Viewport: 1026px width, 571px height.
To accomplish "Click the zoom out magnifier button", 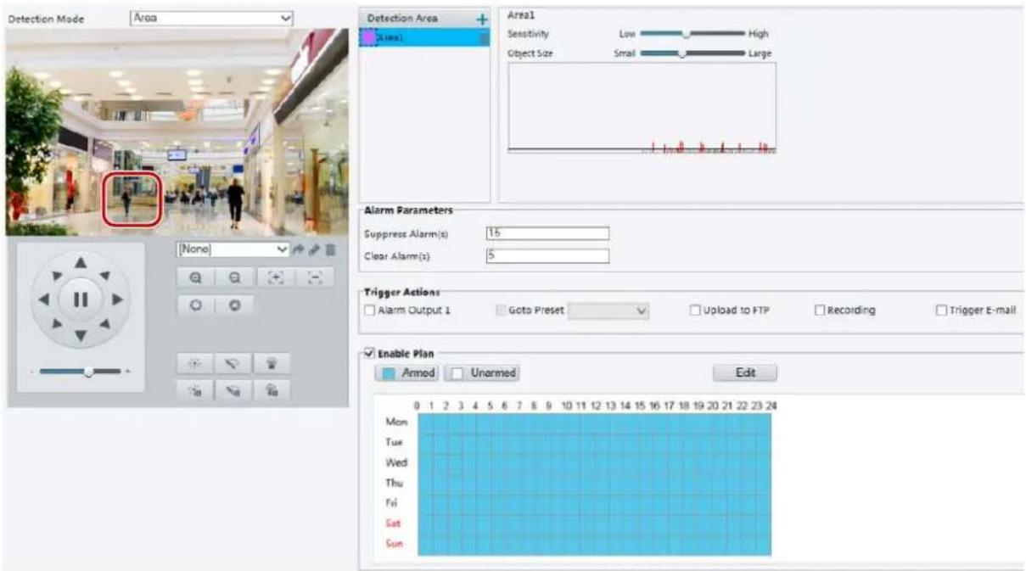I will pos(233,277).
